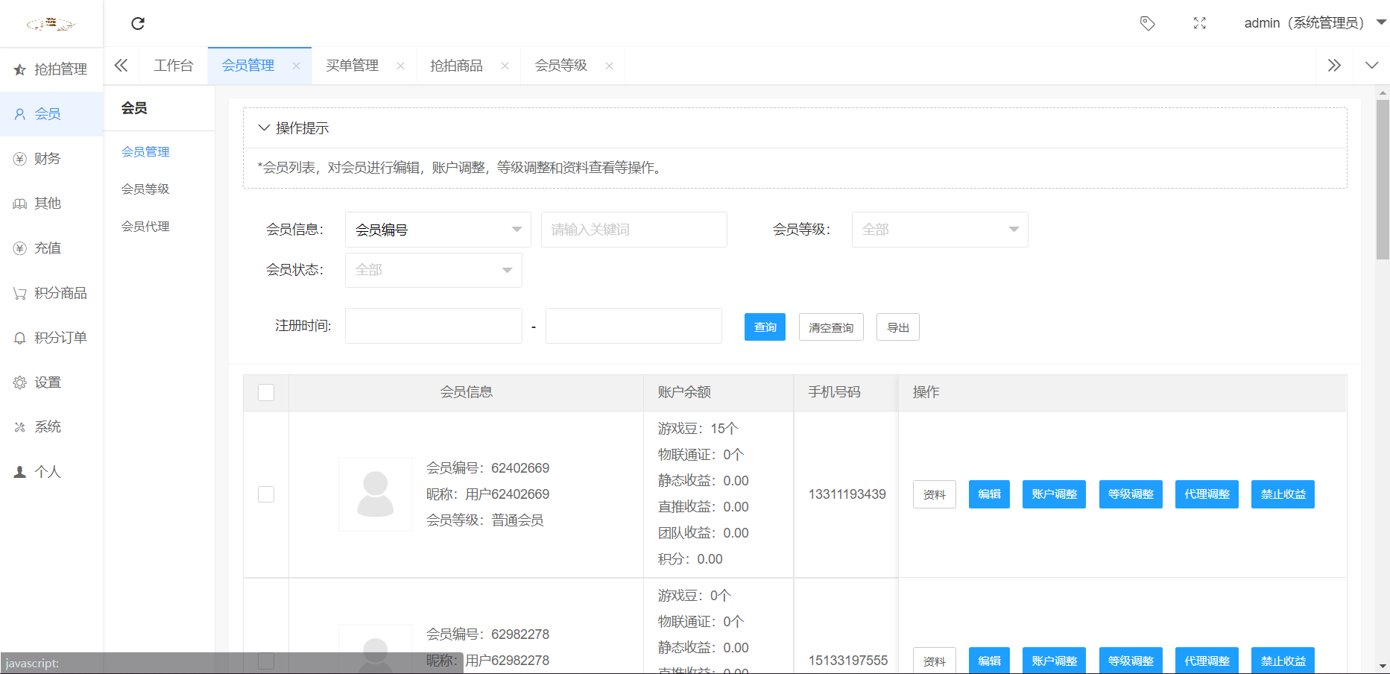Click 编辑 for phone 15133197555
The height and width of the screenshot is (674, 1390).
coord(989,661)
